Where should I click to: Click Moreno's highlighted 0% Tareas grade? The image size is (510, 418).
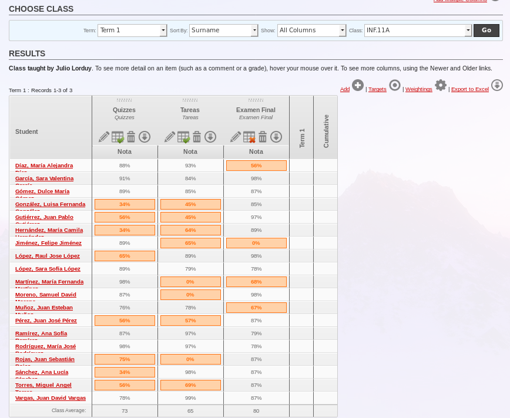click(190, 295)
